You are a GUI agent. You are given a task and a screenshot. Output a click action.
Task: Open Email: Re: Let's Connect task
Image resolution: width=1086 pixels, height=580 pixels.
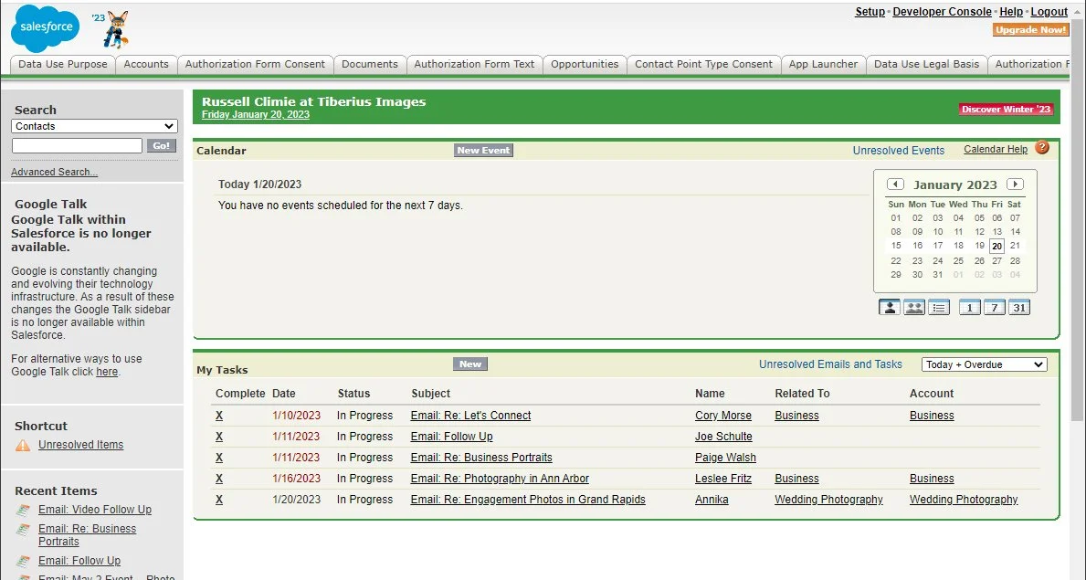[x=470, y=416]
